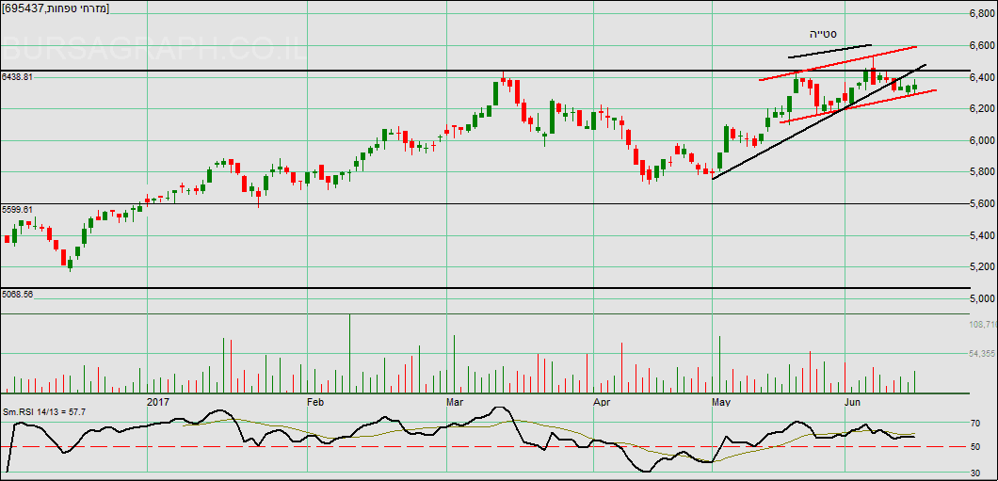Click the 6,200 price axis label

tap(982, 109)
